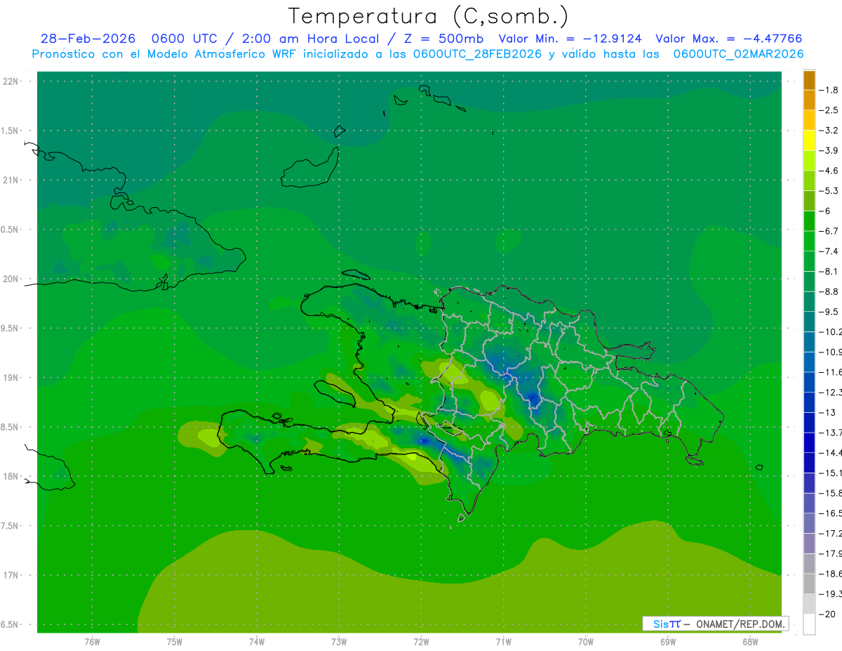Image resolution: width=842 pixels, height=651 pixels.
Task: Click the initialization time "0600UTC_28FEB2026"
Action: (x=477, y=54)
